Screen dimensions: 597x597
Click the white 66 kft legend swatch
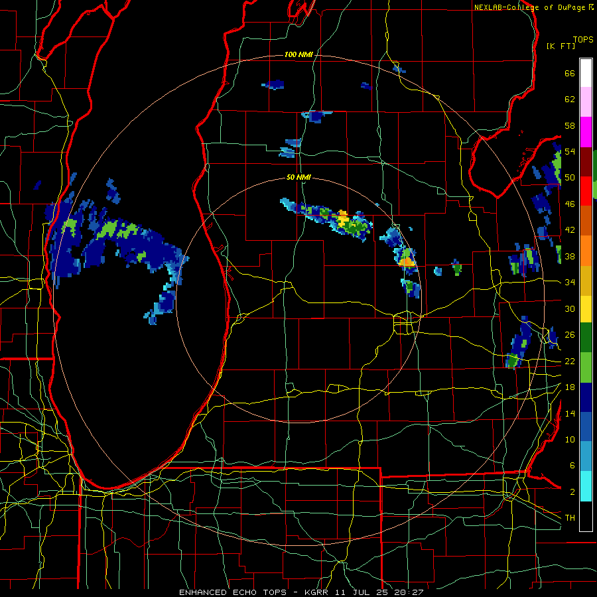pyautogui.click(x=586, y=73)
